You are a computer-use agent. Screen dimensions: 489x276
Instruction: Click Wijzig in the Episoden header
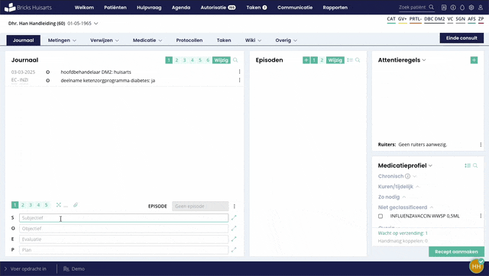point(335,60)
